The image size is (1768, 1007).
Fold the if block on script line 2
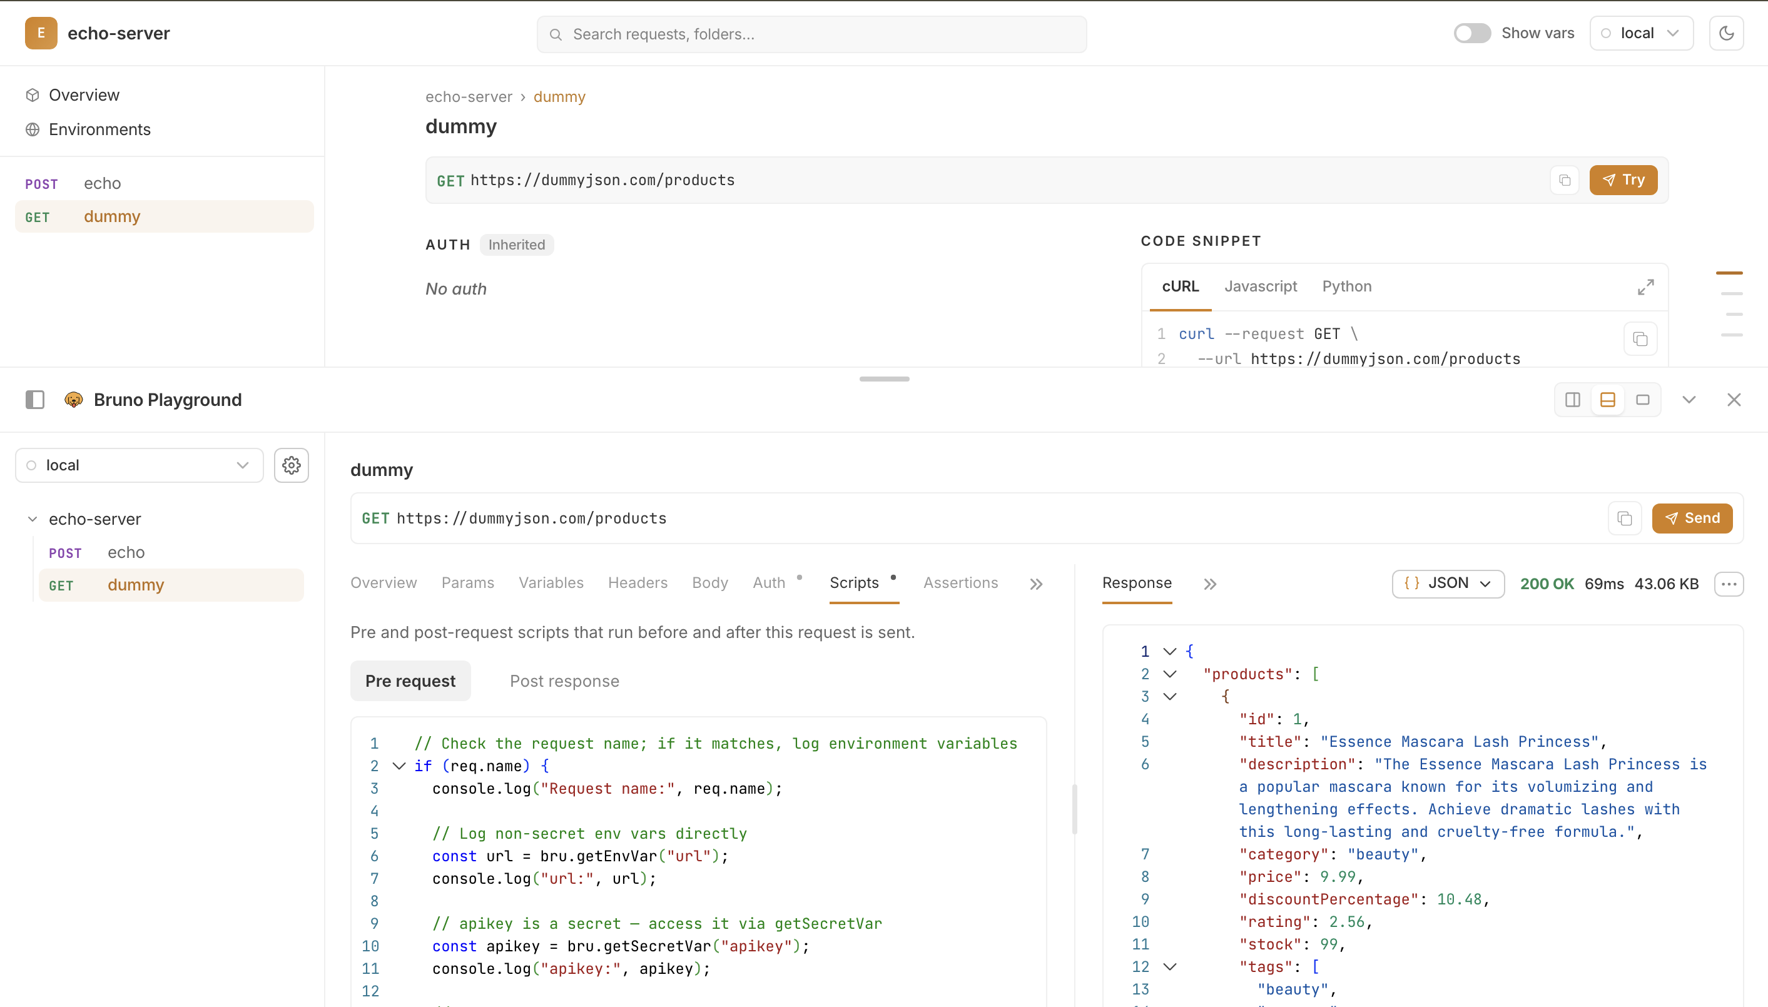399,766
